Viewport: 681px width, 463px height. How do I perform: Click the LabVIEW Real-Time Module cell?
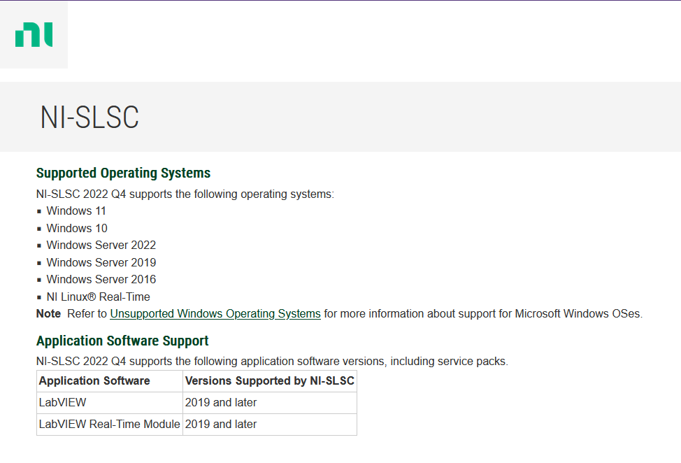coord(110,425)
